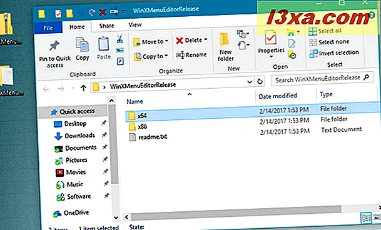Sort by Date modified column
The width and height of the screenshot is (381, 230).
tap(278, 96)
